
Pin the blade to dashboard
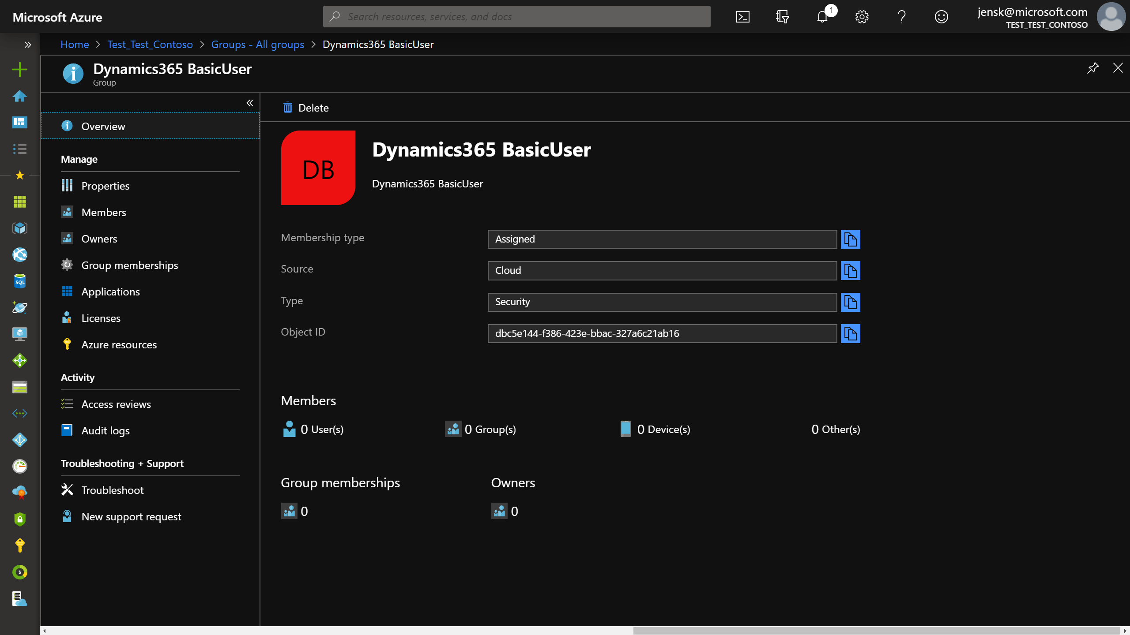coord(1092,68)
